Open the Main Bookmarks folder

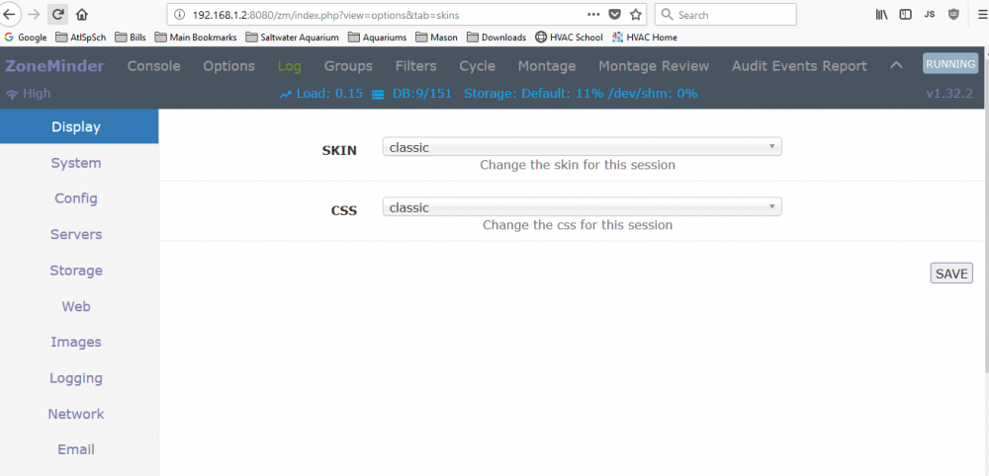pos(196,38)
